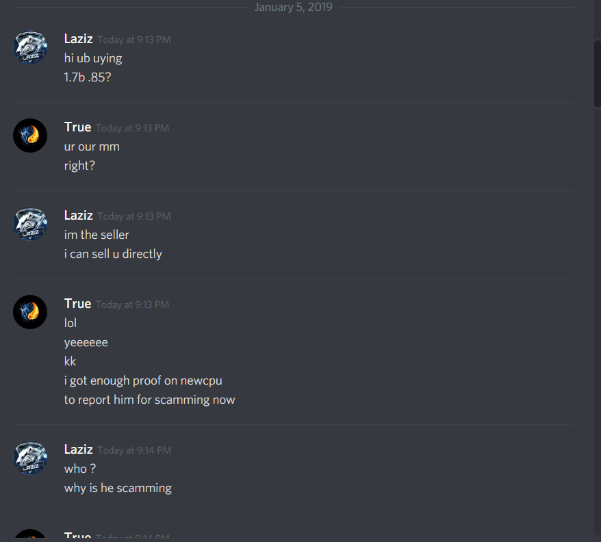Click message "1.7b .85?"
601x542 pixels.
pyautogui.click(x=88, y=77)
